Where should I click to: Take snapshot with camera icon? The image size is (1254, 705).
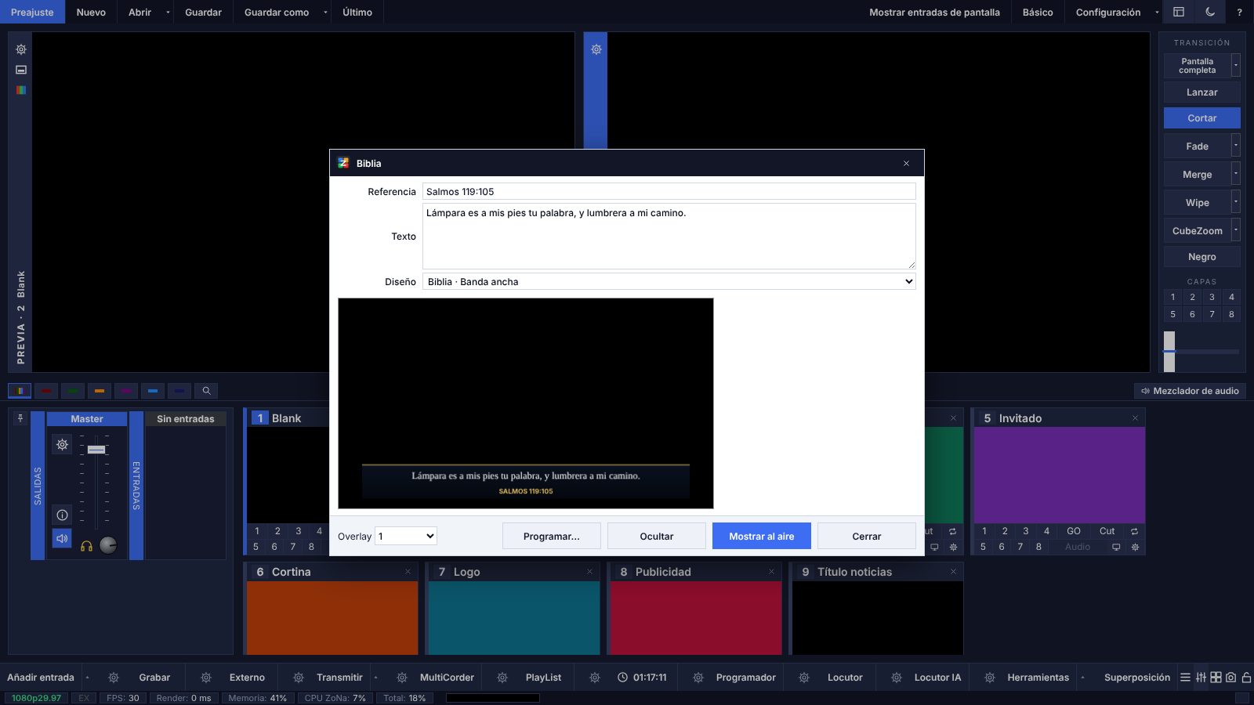(1230, 678)
